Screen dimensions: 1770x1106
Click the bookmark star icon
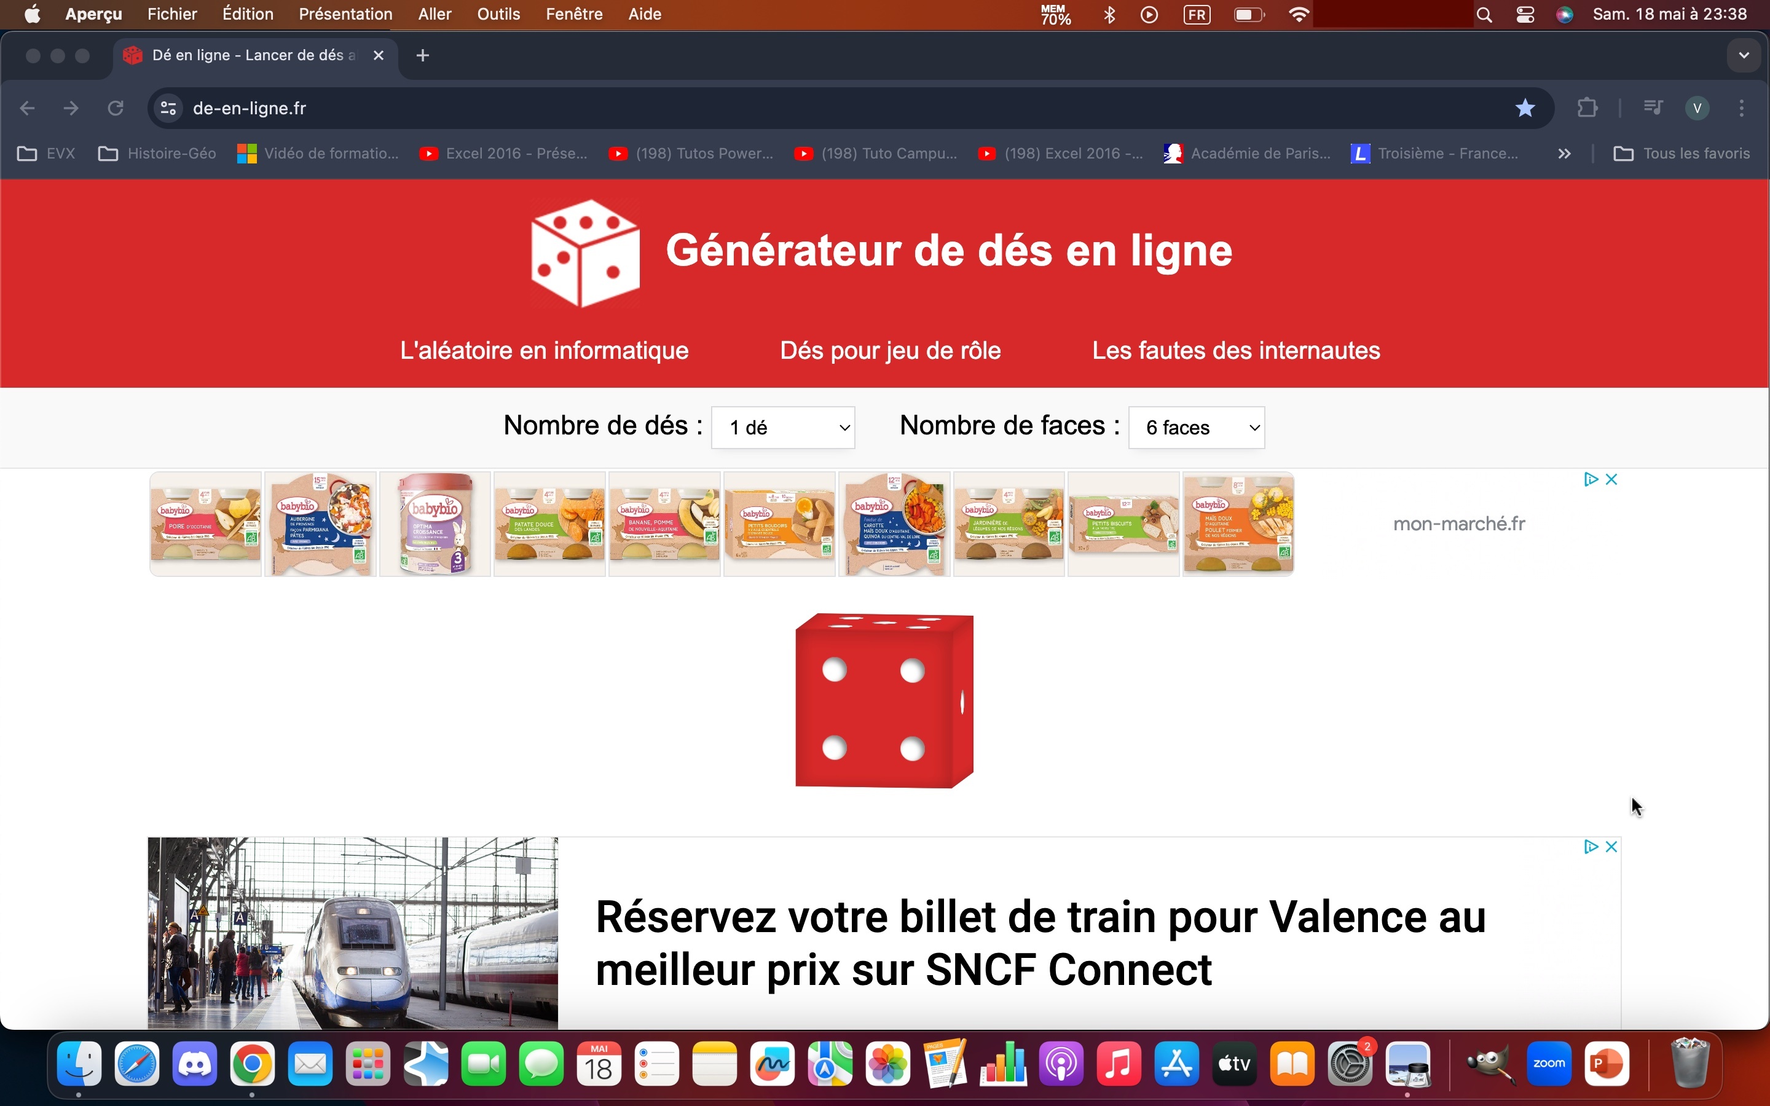click(x=1524, y=108)
